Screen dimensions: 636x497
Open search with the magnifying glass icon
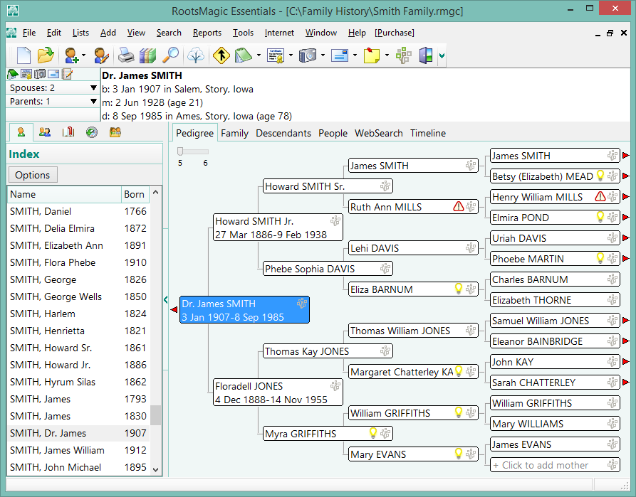[171, 55]
